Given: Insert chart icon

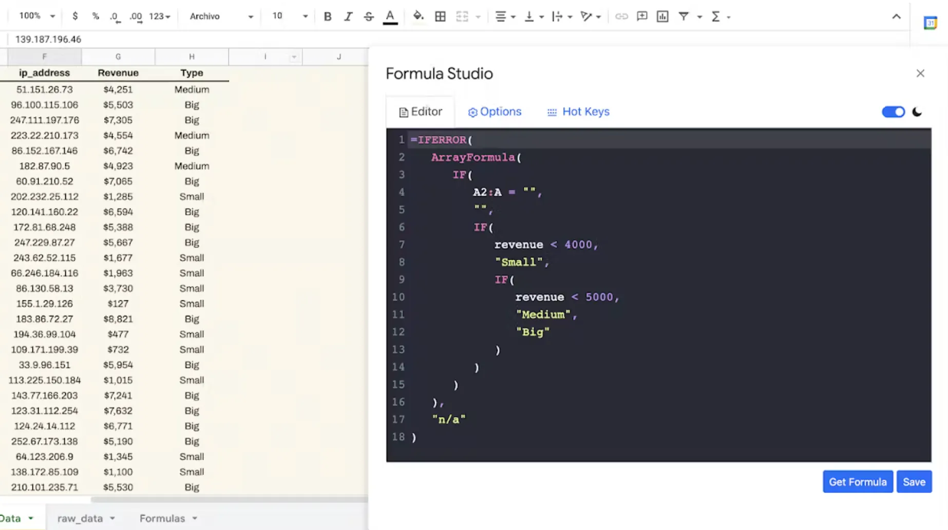Looking at the screenshot, I should [x=662, y=16].
